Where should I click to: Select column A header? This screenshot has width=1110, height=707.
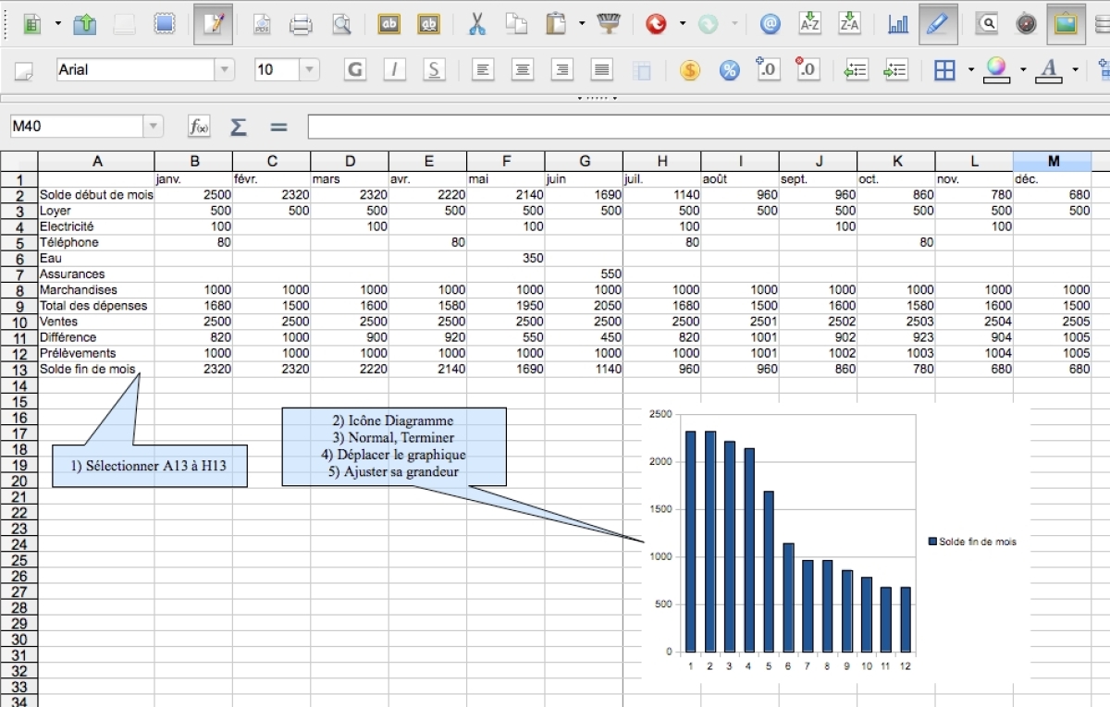point(96,162)
